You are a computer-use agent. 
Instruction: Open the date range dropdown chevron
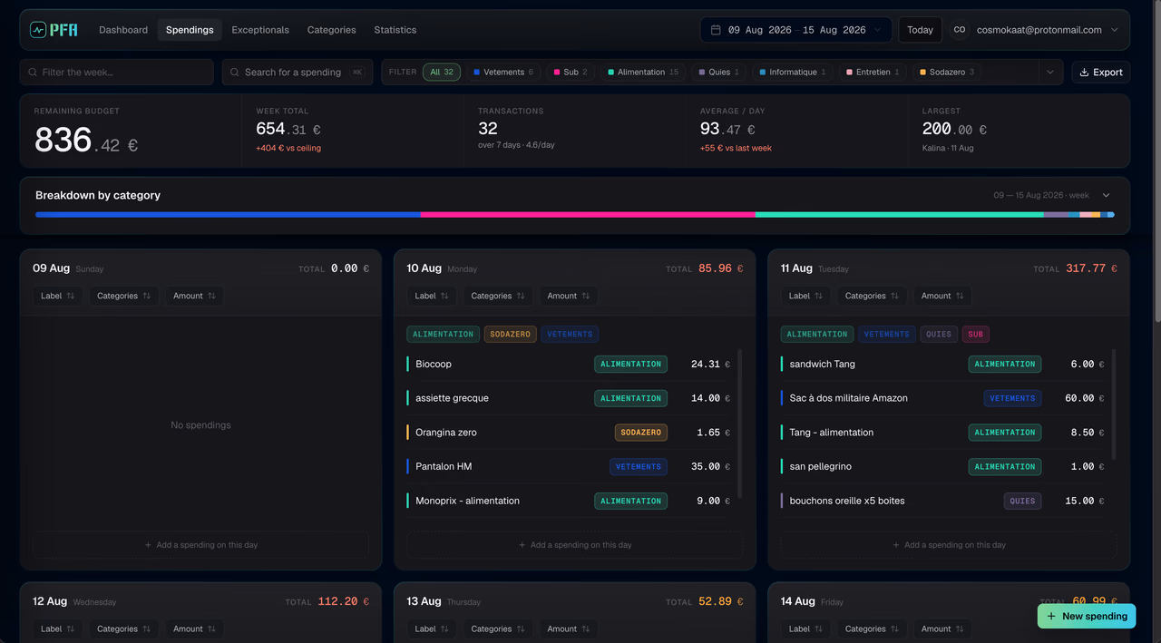coord(877,30)
